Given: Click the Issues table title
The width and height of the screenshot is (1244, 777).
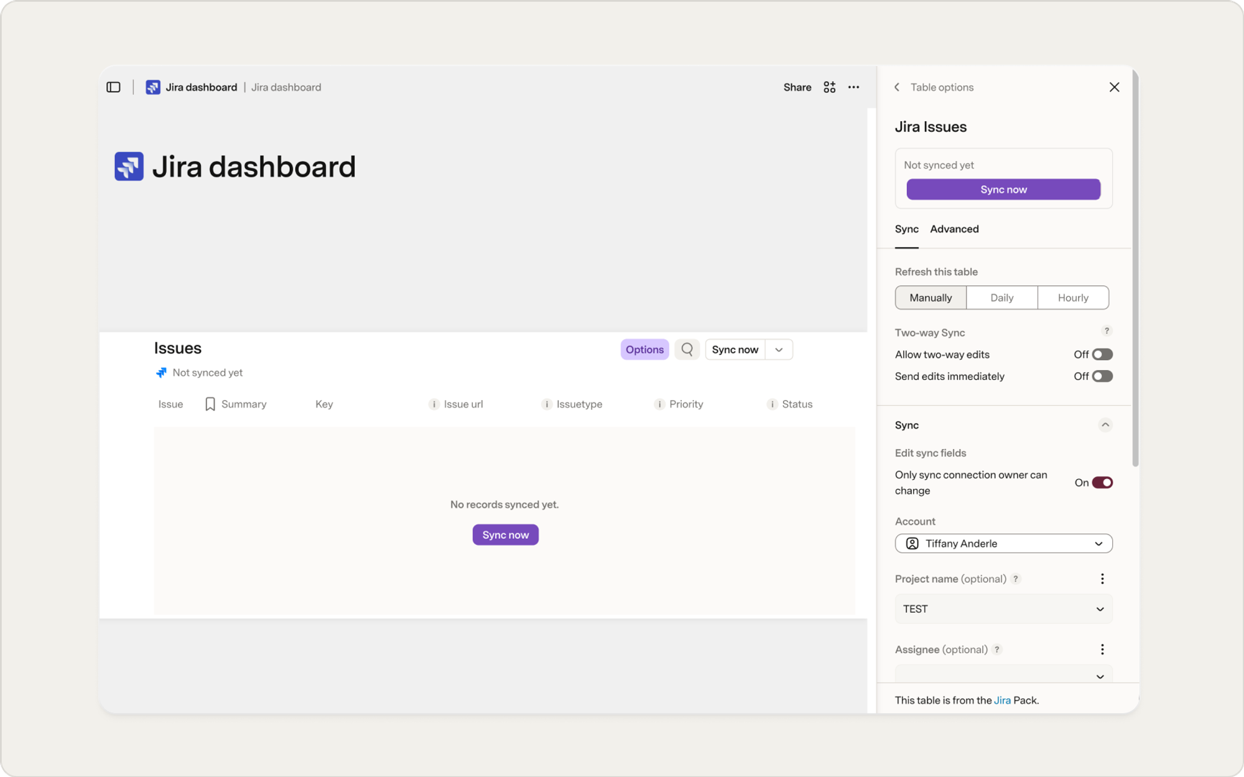Looking at the screenshot, I should [x=178, y=348].
